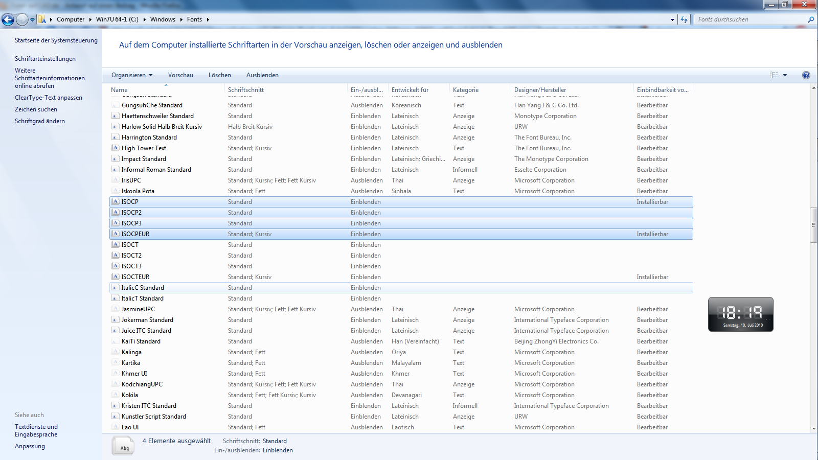Click the Kunstler Script Standard font name
818x460 pixels.
(154, 417)
